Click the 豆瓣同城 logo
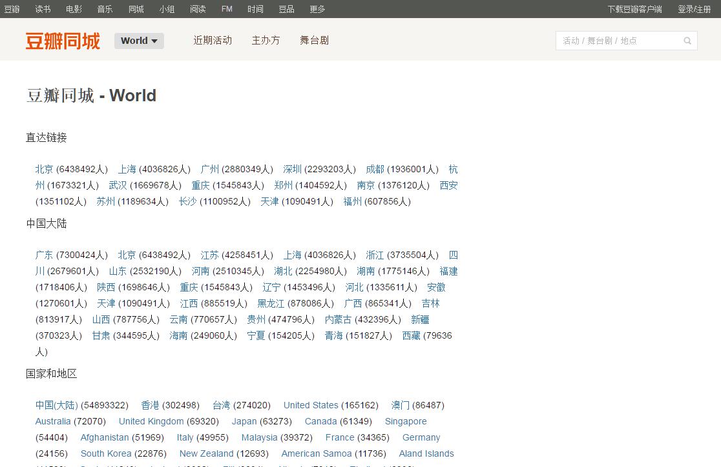The height and width of the screenshot is (467, 721). click(63, 41)
